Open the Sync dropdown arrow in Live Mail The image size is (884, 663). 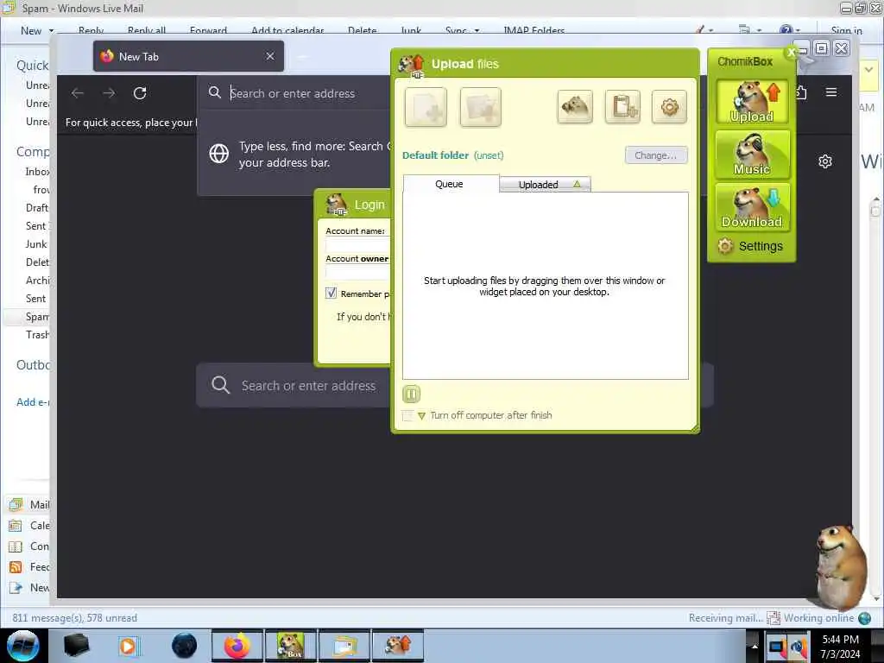pos(477,30)
